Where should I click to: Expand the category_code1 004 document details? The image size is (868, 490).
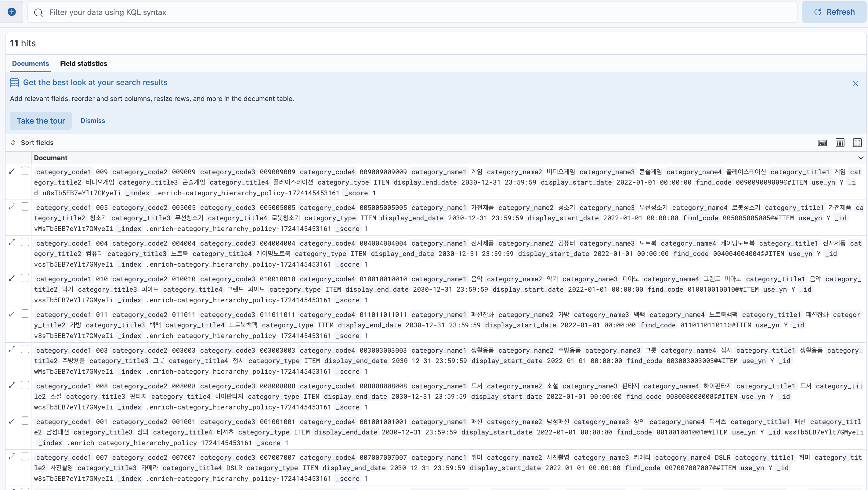[12, 242]
